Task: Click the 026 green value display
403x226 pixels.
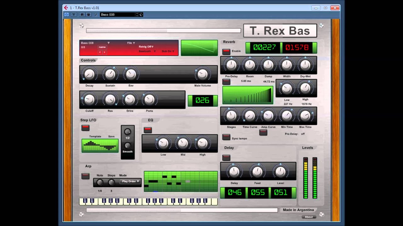Action: click(202, 100)
